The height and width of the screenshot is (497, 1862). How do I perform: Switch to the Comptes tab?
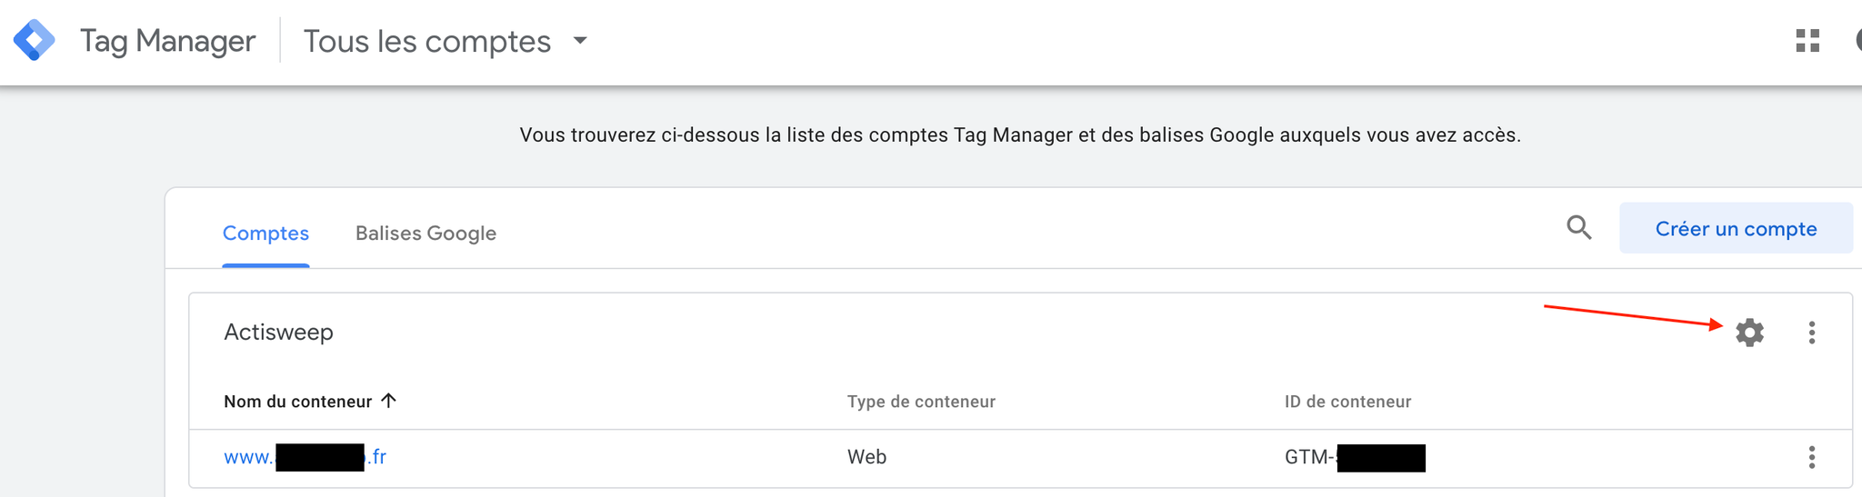pos(265,234)
